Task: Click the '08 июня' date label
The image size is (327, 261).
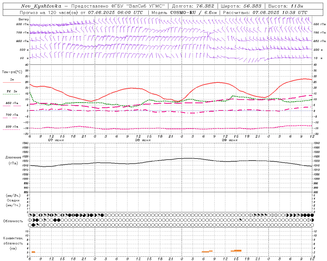Action: (x=143, y=140)
